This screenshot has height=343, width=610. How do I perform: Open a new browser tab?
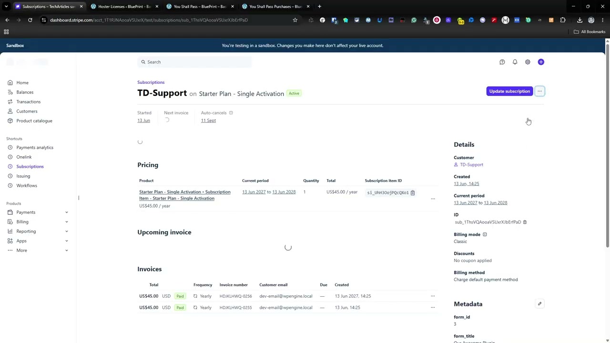pos(319,7)
